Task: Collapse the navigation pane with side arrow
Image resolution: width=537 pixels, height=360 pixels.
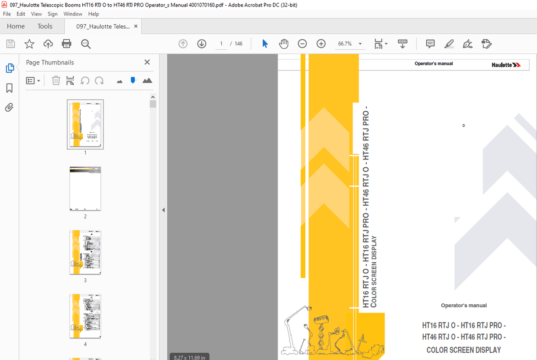Action: (x=163, y=210)
